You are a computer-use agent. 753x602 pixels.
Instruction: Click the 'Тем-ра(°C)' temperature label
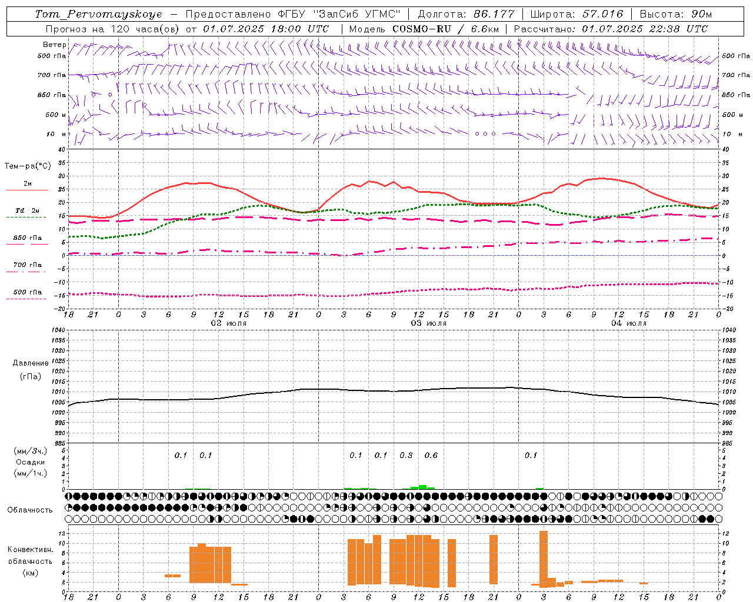click(x=28, y=166)
